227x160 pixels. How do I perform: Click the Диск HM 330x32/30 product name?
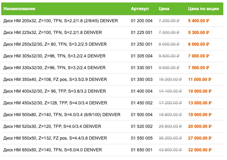pyautogui.click(x=54, y=68)
